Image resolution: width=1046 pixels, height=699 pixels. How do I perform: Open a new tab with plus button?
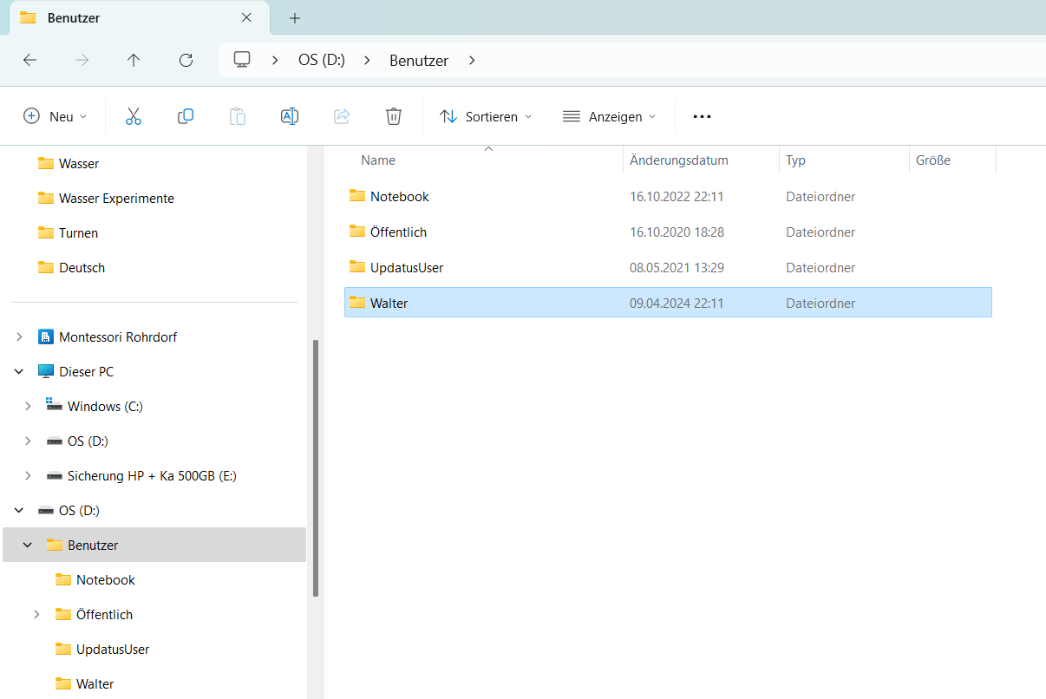point(295,17)
